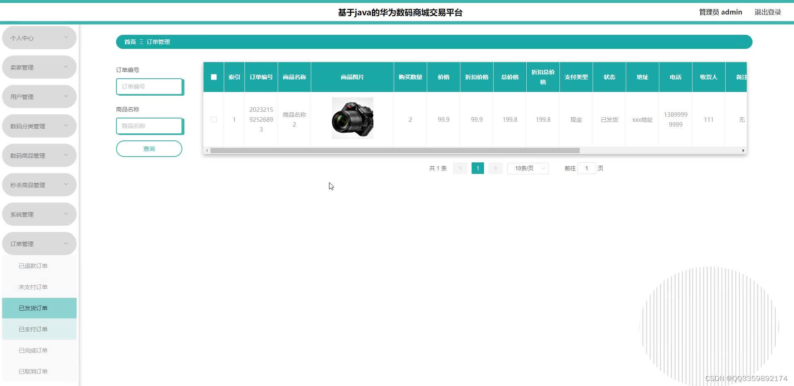Viewport: 794px width, 386px height.
Task: Open the 已完成订单 submenu item
Action: [39, 350]
